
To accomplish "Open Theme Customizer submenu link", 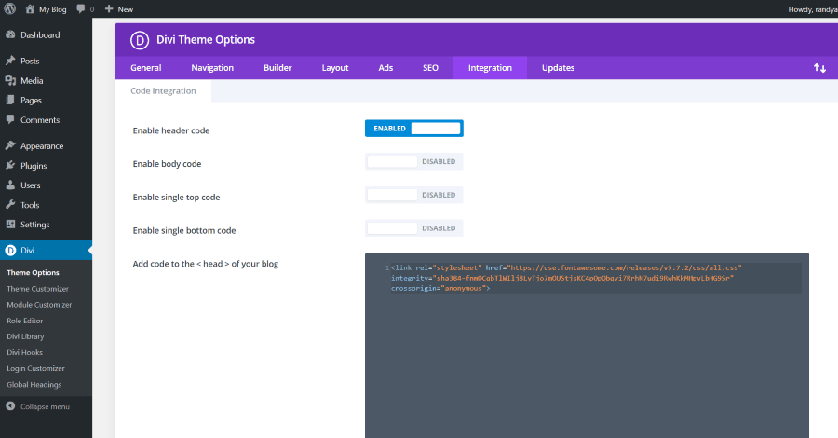I will (37, 289).
